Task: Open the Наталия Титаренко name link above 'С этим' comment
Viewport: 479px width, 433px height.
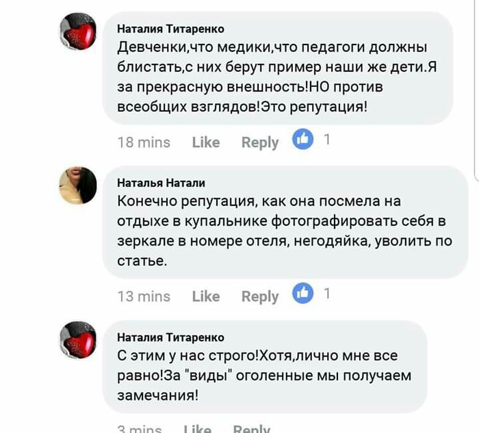Action: (x=170, y=337)
